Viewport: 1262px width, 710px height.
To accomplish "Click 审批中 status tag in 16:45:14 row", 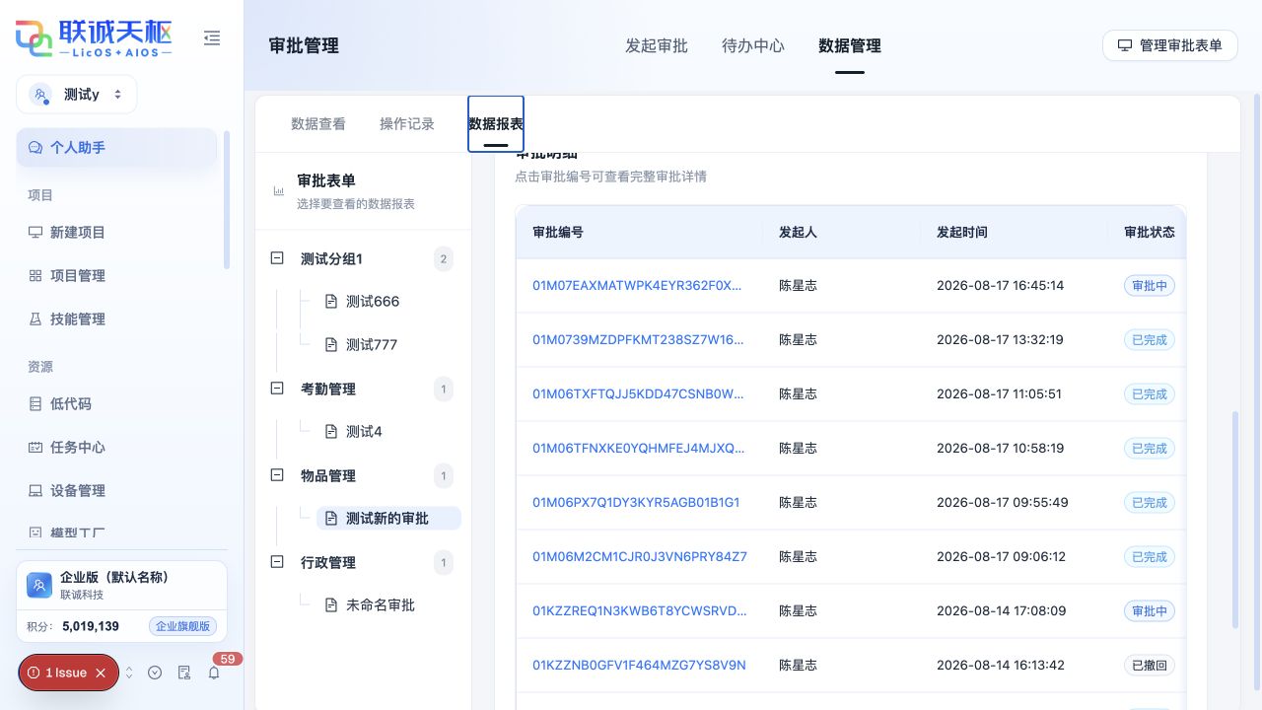I will (1150, 286).
